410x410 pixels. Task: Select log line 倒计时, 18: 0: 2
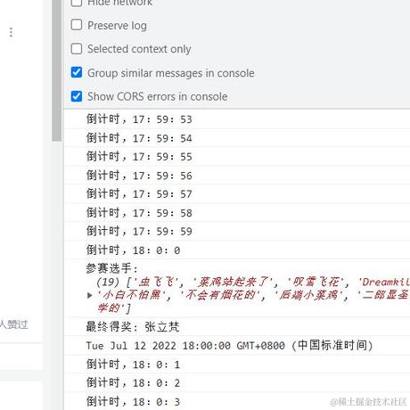pyautogui.click(x=133, y=383)
